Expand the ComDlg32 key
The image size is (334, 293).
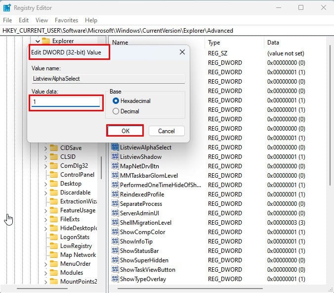click(45, 166)
